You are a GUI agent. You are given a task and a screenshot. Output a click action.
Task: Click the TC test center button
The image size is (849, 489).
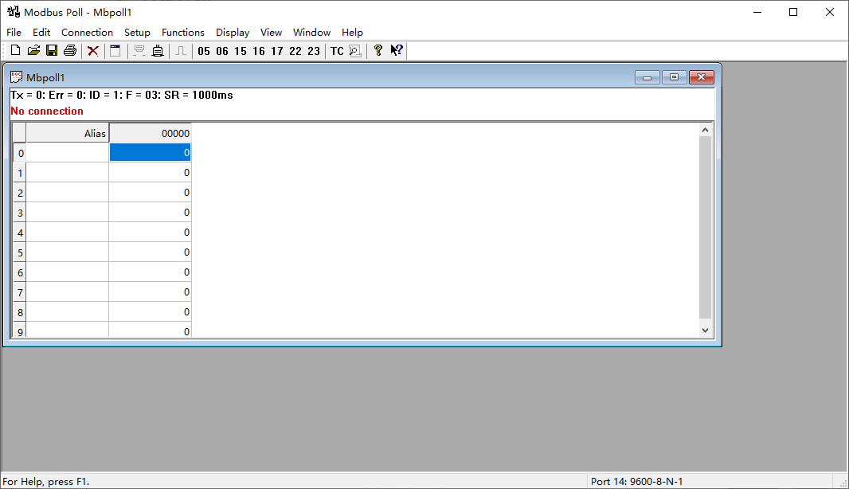tap(337, 51)
